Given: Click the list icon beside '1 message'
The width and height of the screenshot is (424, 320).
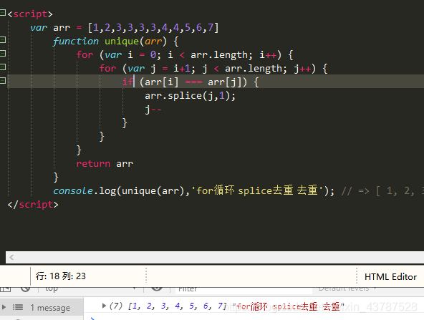Looking at the screenshot, I should click(18, 307).
